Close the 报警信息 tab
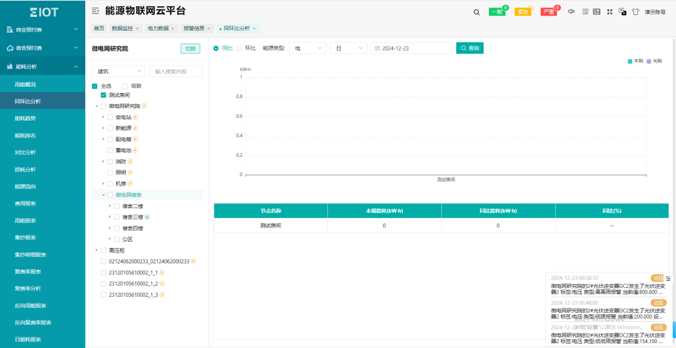 [208, 29]
